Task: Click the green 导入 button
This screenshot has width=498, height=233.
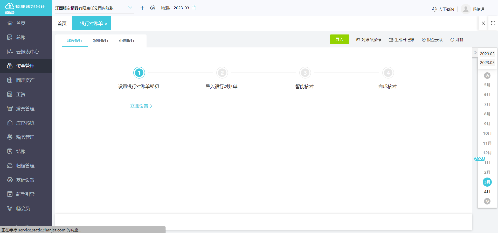Action: click(x=340, y=39)
